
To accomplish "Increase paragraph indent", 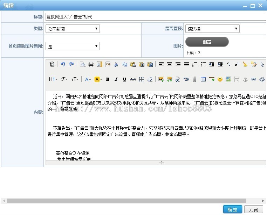I will click(212, 64).
